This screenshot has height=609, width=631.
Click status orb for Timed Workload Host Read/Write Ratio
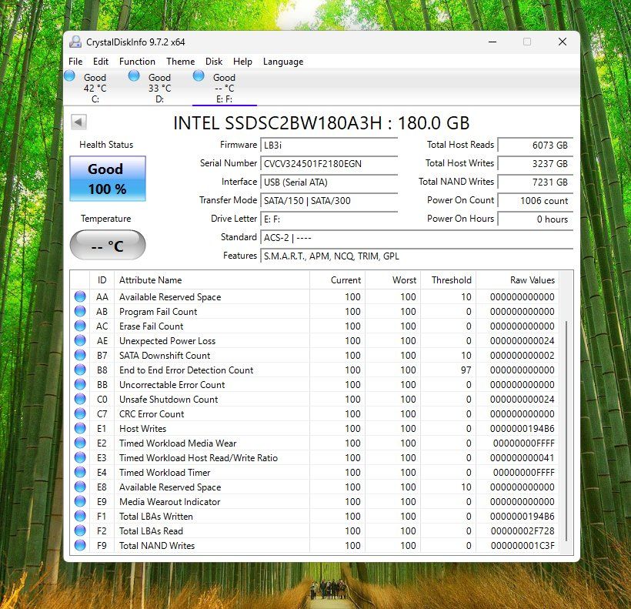coord(80,457)
